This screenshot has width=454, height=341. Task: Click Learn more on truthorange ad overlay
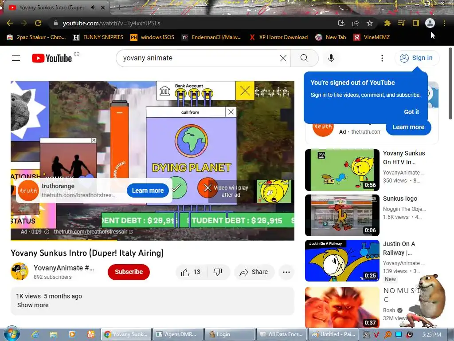(148, 190)
